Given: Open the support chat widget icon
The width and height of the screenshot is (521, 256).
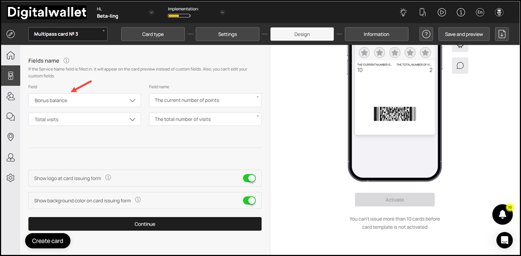Looking at the screenshot, I should coord(504,241).
